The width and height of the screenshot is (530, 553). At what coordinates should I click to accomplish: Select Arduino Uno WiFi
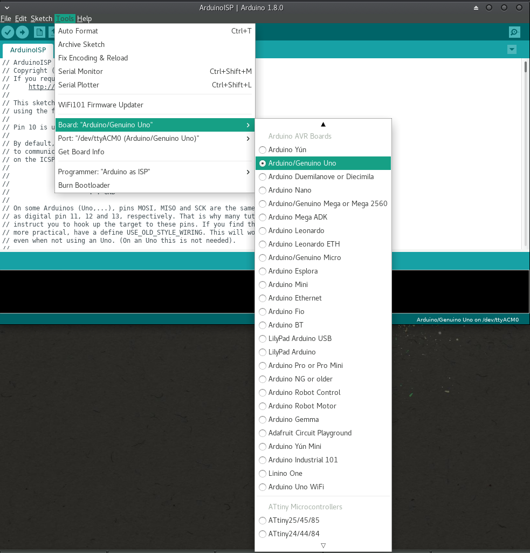point(323,487)
